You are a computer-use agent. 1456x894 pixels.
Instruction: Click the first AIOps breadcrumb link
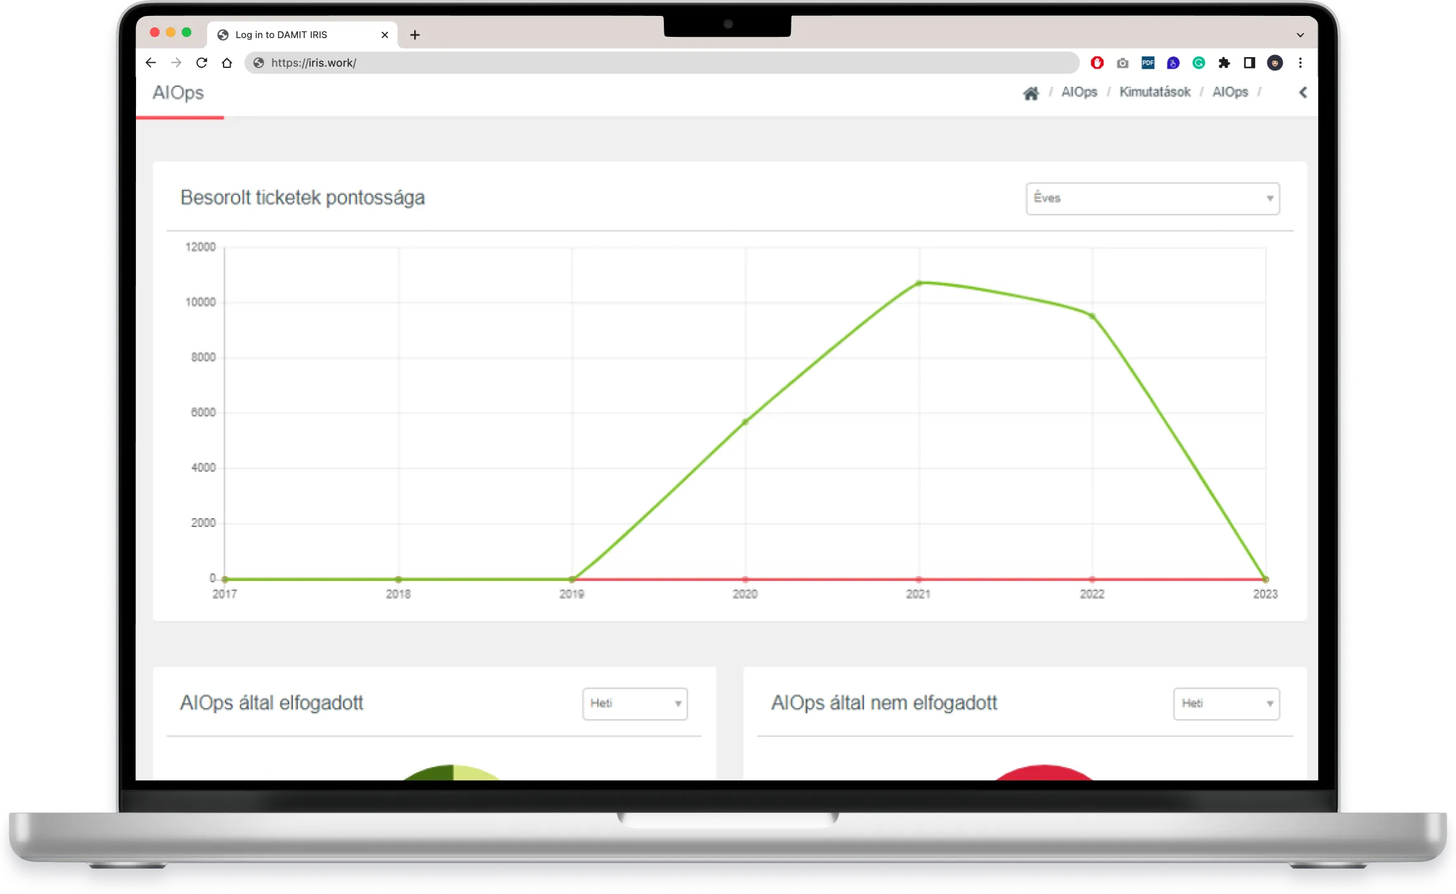point(1079,92)
